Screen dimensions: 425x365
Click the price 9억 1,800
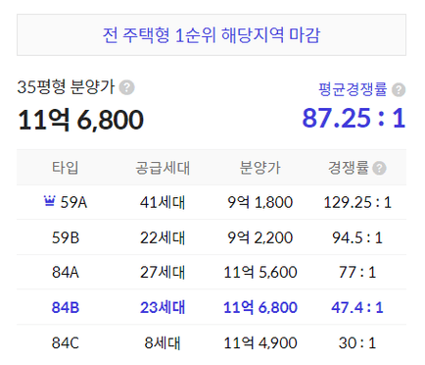[260, 202]
